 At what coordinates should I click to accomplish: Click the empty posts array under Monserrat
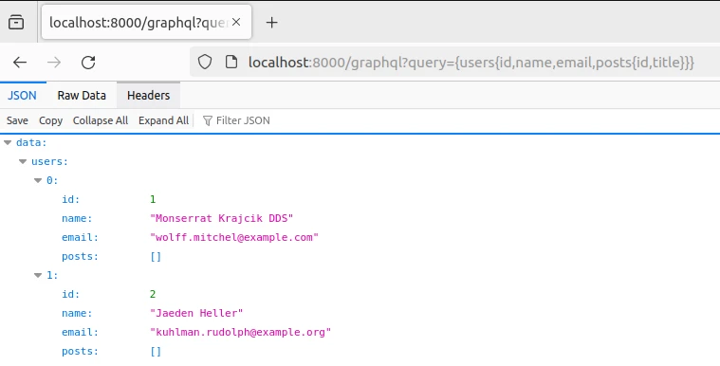156,257
